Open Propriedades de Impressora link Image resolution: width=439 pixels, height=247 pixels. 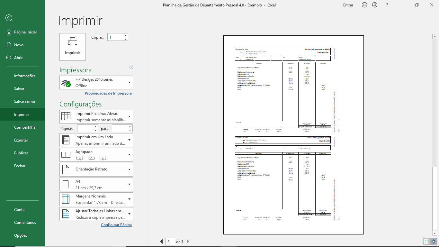108,93
